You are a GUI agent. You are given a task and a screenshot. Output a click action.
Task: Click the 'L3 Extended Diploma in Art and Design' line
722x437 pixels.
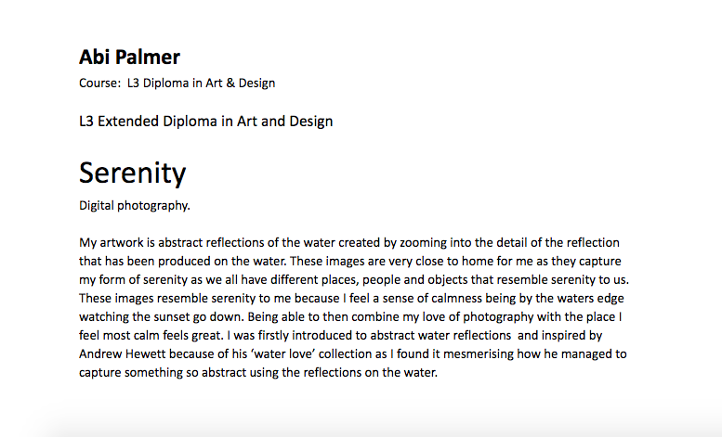click(x=206, y=122)
